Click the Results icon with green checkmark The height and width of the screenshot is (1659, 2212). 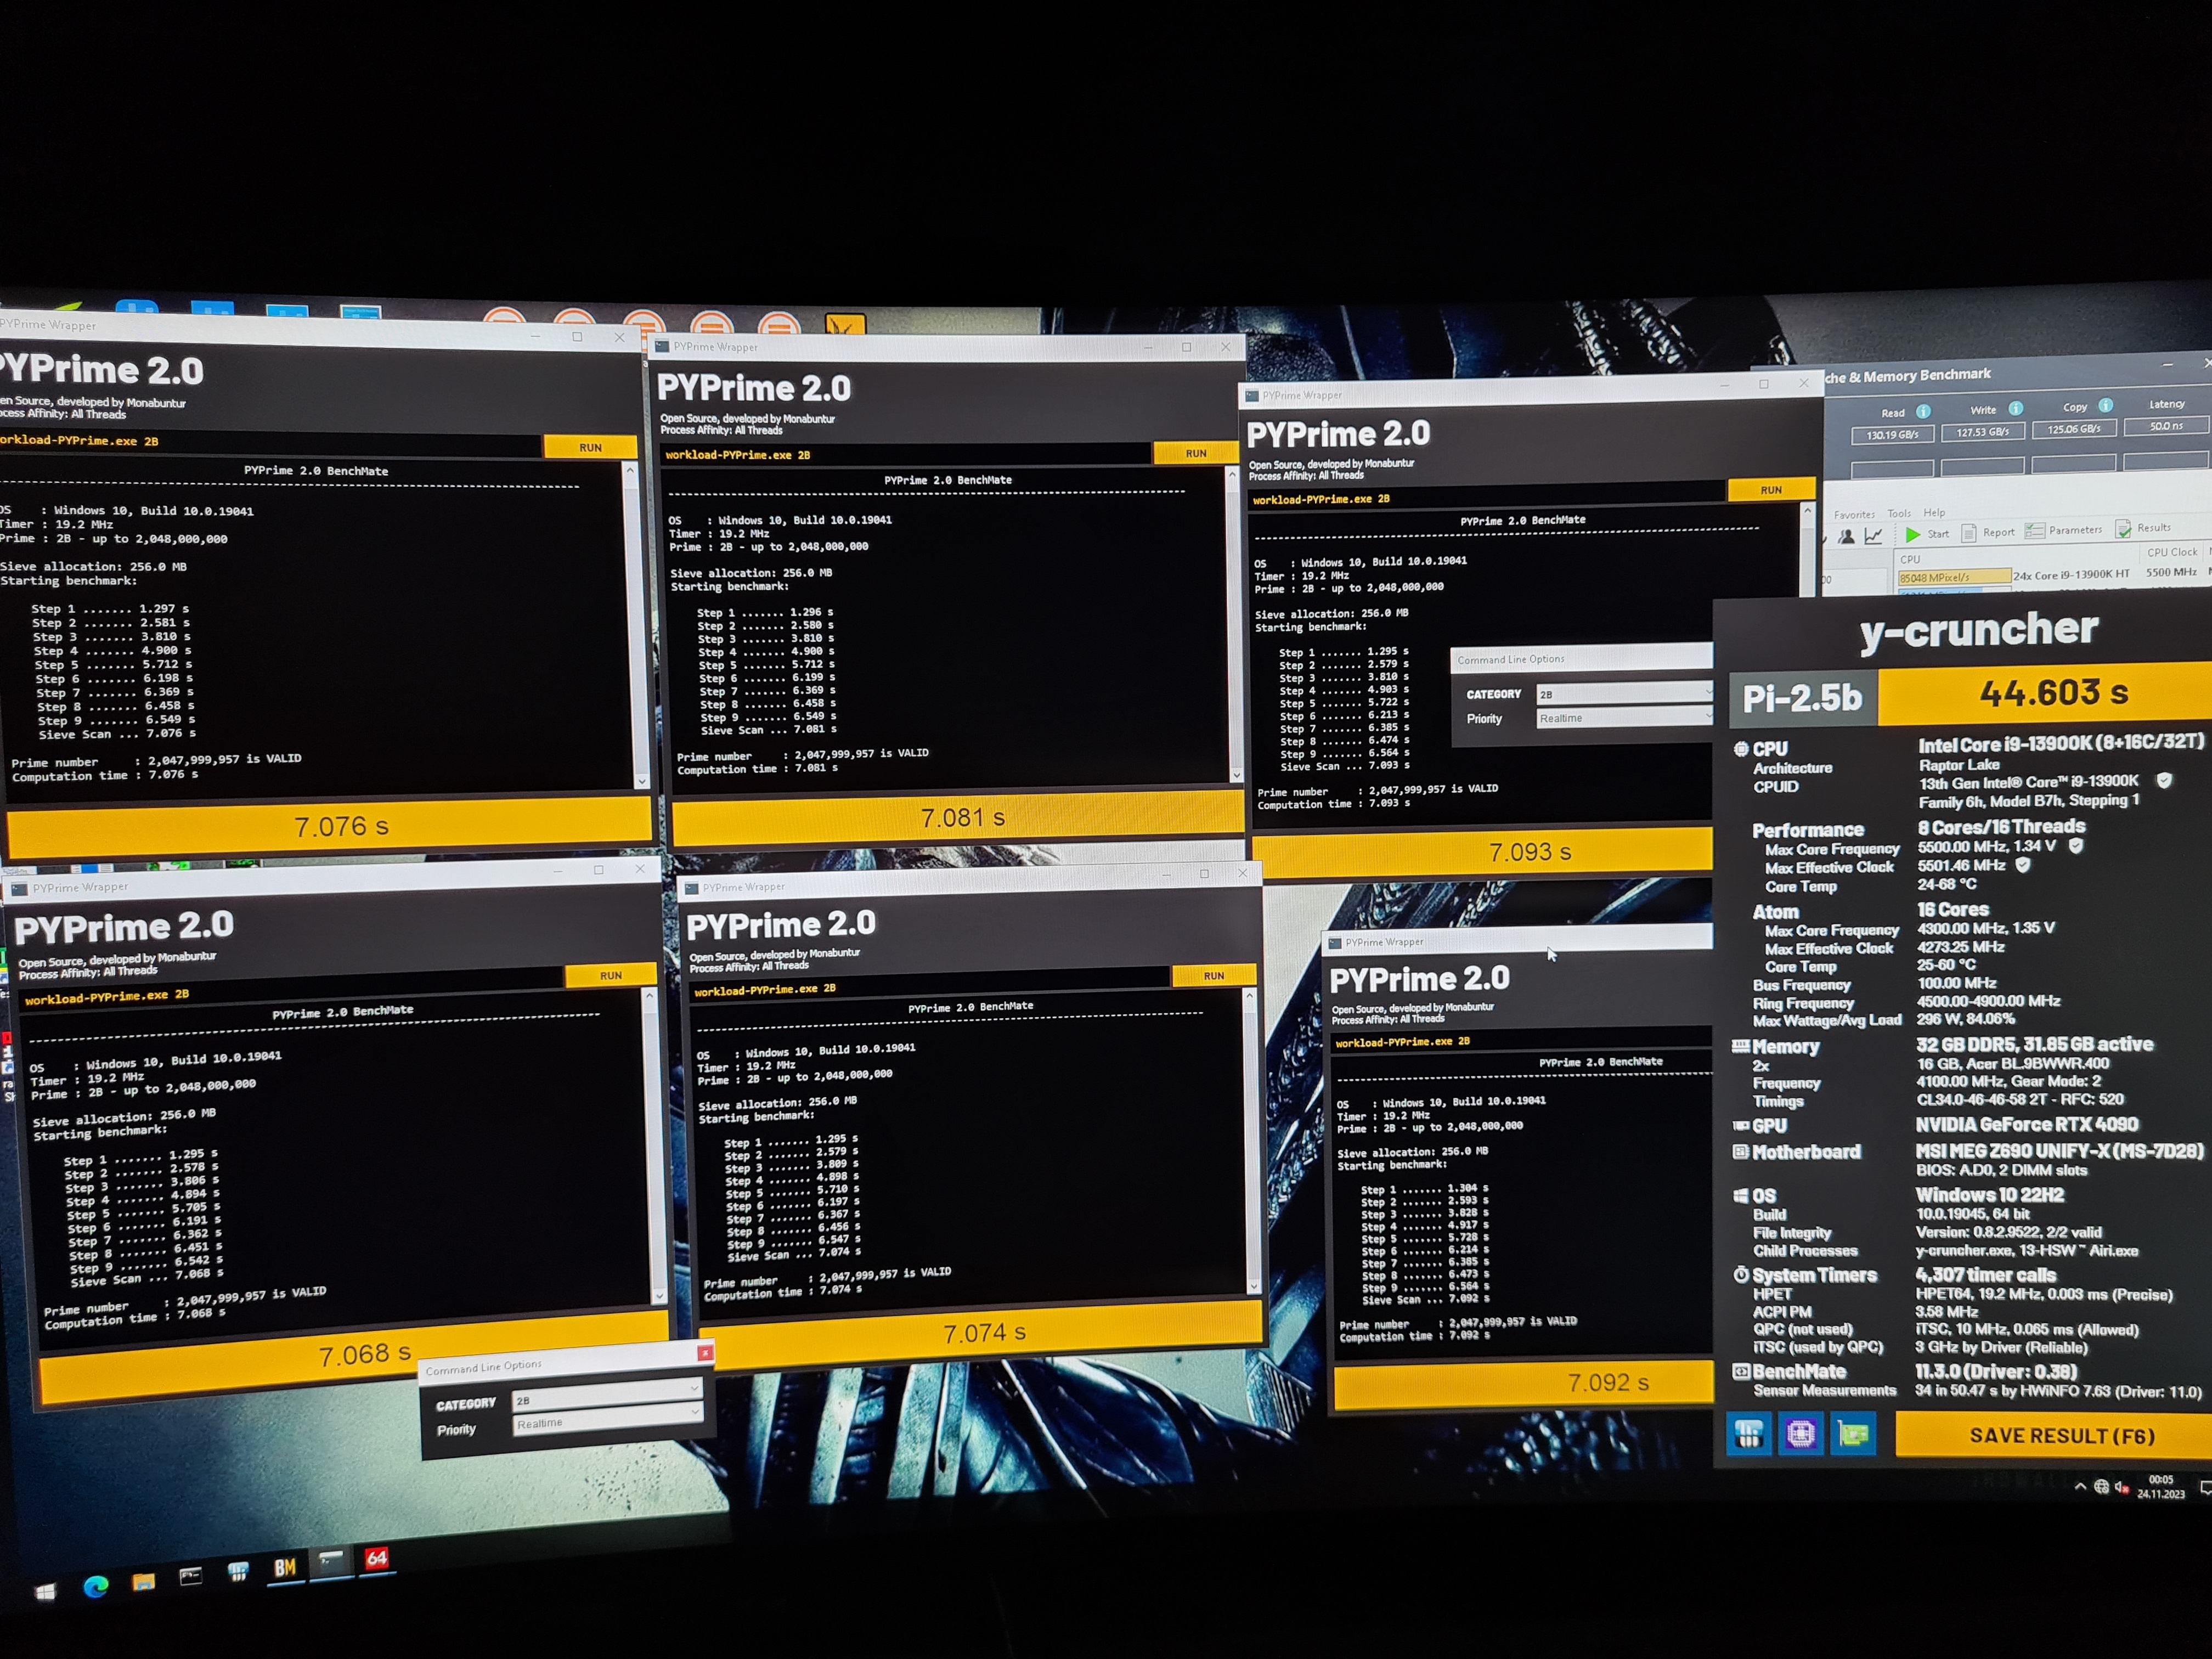[2124, 529]
